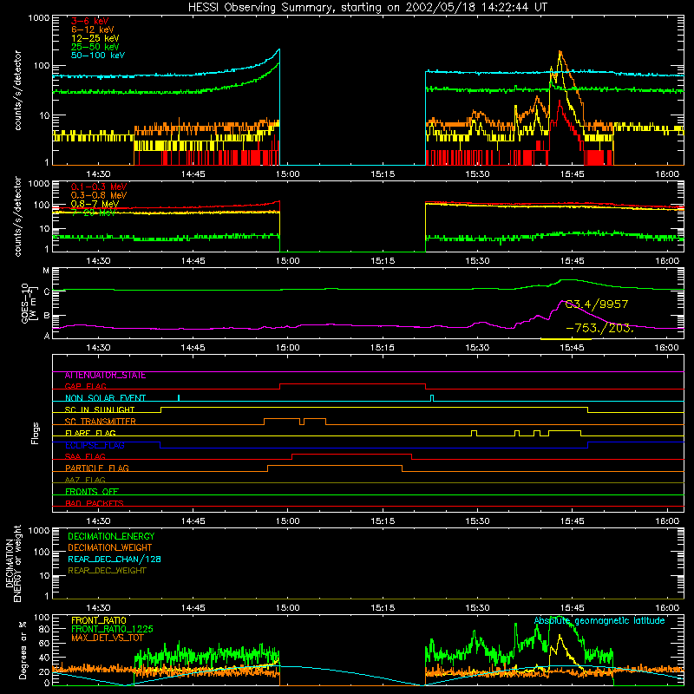Select the SC_IN_SUNLIGHT flag label
Viewport: 694px width, 694px height.
(100, 409)
